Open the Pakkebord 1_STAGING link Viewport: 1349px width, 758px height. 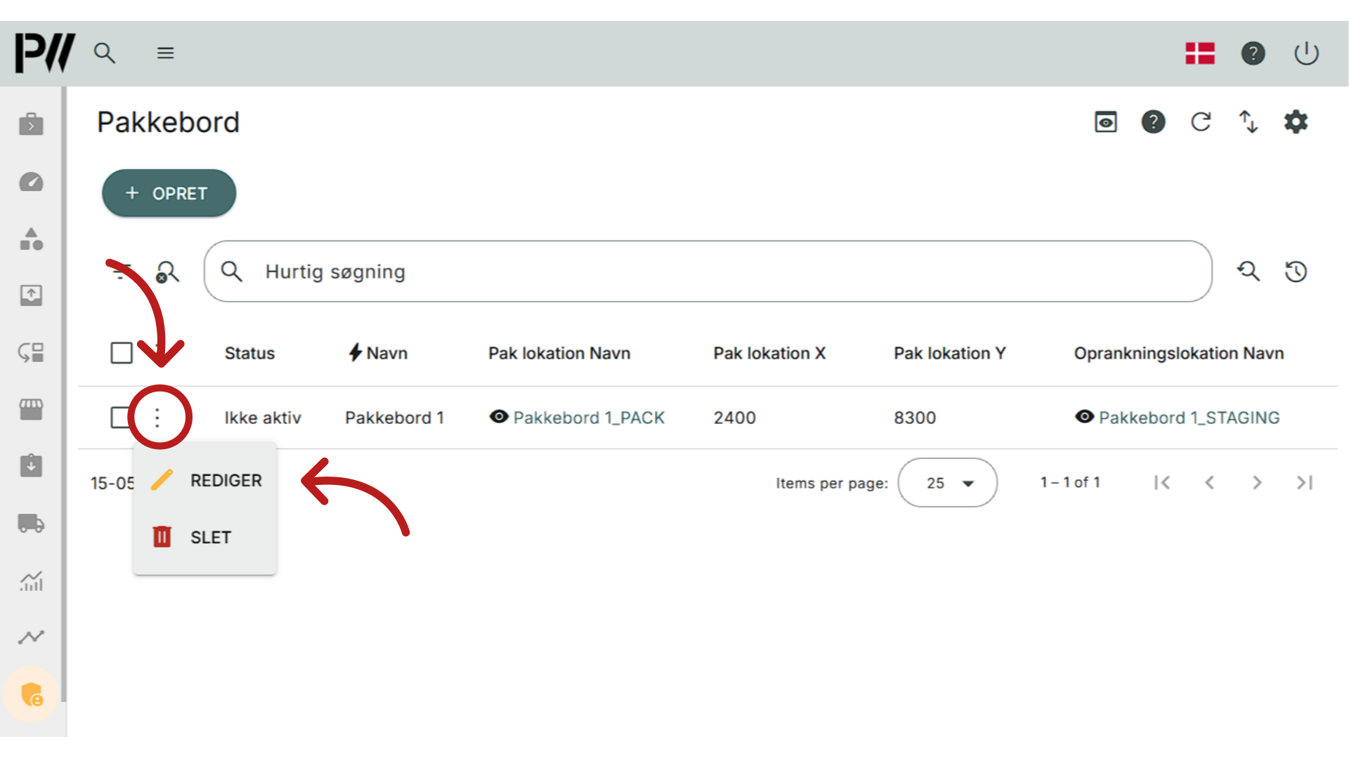(1189, 418)
